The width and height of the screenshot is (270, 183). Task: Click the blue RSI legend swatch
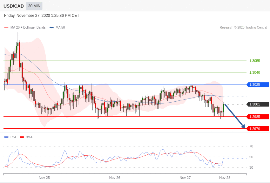(x=6, y=137)
